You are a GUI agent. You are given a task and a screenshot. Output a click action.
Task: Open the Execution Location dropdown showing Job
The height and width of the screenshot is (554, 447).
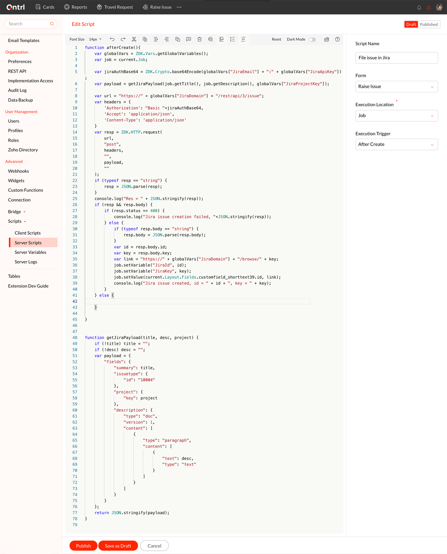(x=396, y=116)
